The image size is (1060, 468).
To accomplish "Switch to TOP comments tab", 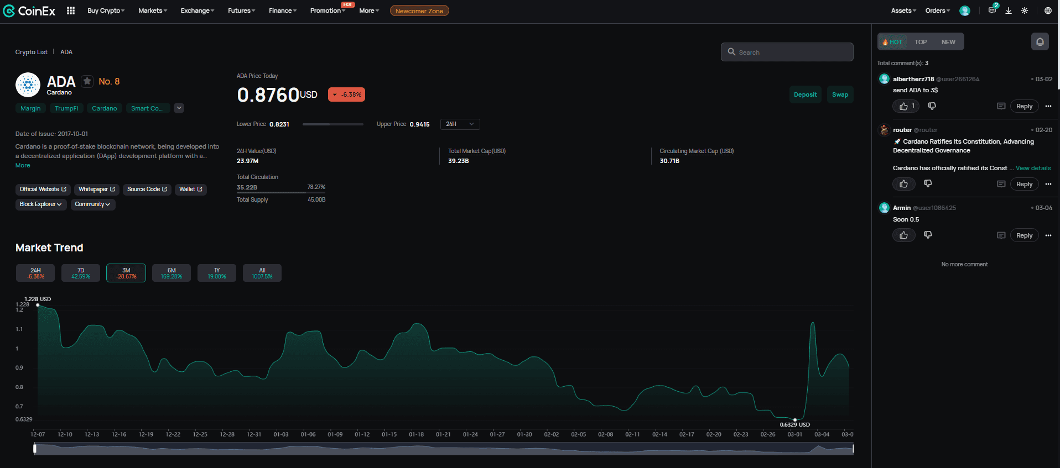I will [x=921, y=42].
